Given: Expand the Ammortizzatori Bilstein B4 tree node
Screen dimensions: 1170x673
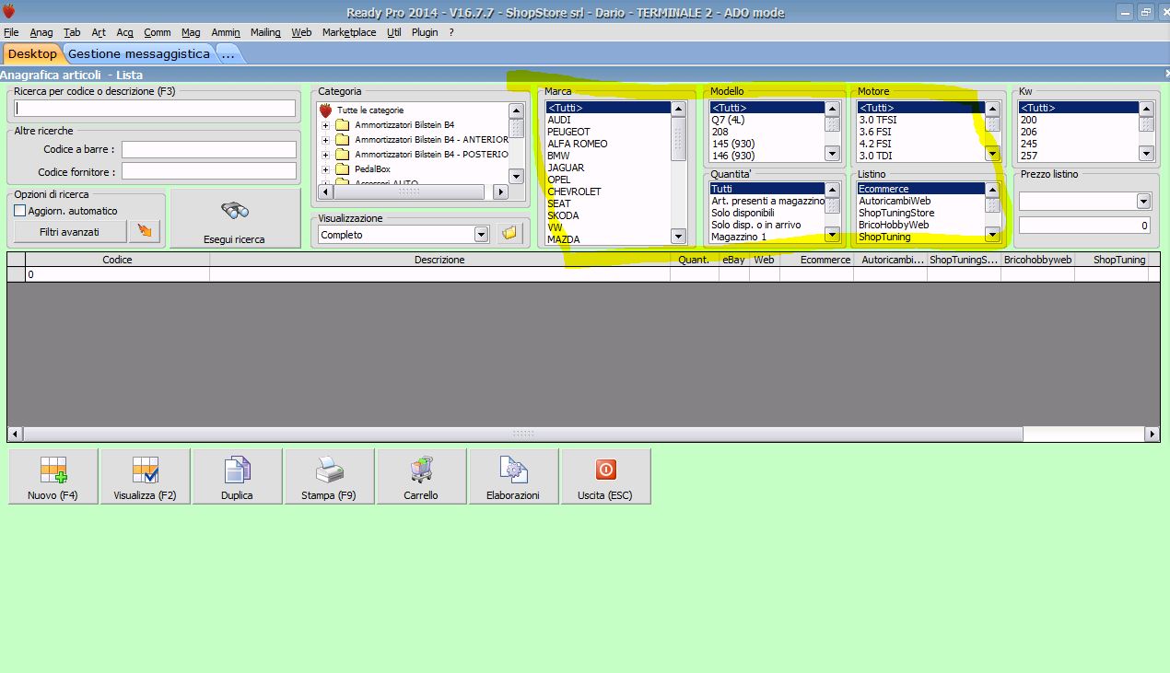Looking at the screenshot, I should click(325, 125).
